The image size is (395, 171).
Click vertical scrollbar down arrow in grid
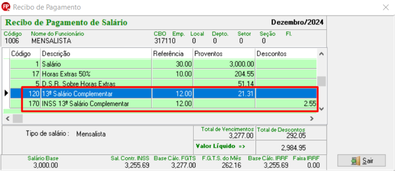321,109
